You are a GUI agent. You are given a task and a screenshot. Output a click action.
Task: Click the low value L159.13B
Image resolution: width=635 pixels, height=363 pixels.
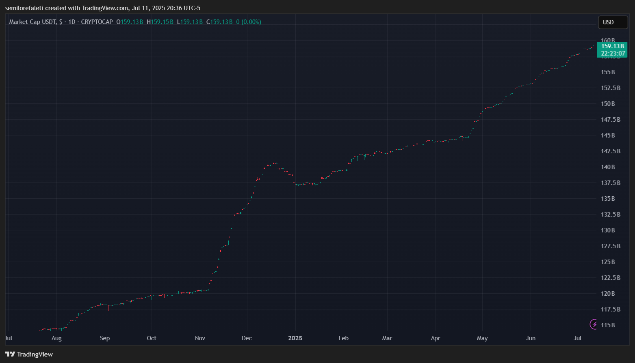[x=190, y=22]
